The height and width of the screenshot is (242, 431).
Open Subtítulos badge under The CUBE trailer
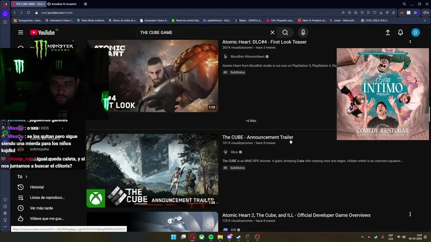point(237,168)
